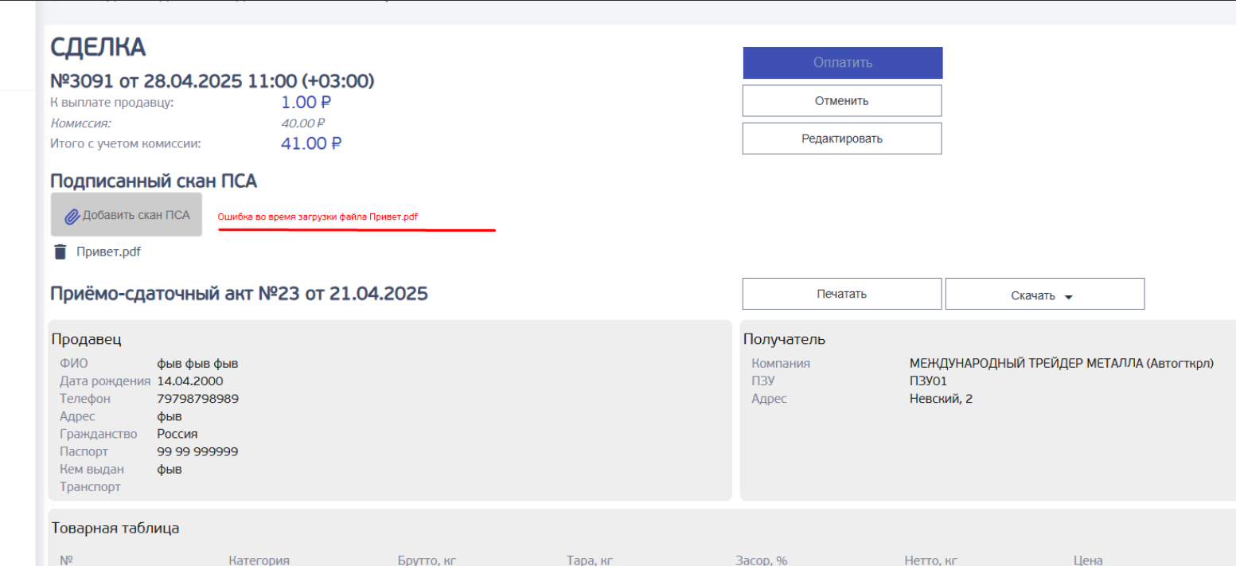The image size is (1236, 566).
Task: Click the total amount 41.00 ₽
Action: pos(311,144)
